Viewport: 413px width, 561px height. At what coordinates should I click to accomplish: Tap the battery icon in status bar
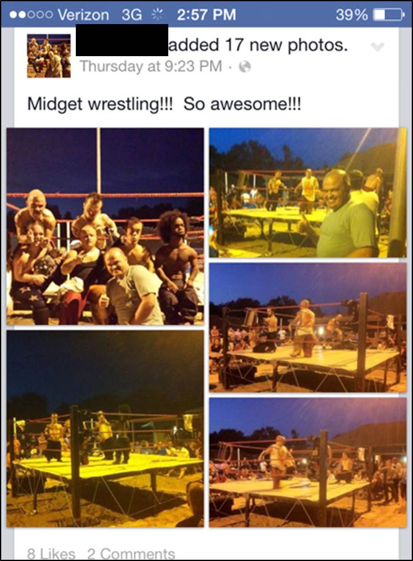pos(389,15)
